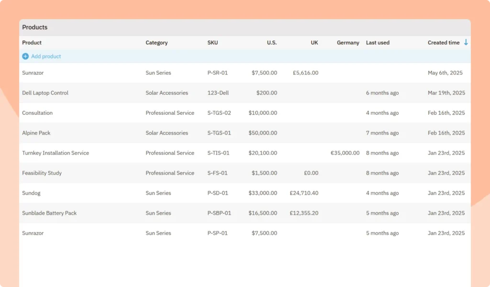
Task: Click the £24,710.40 UK price for Sundog
Action: (303, 193)
